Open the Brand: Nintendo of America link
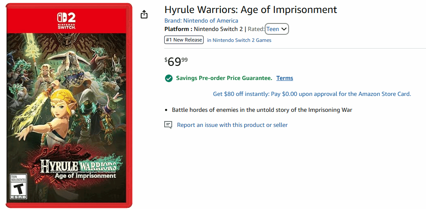 pos(201,21)
